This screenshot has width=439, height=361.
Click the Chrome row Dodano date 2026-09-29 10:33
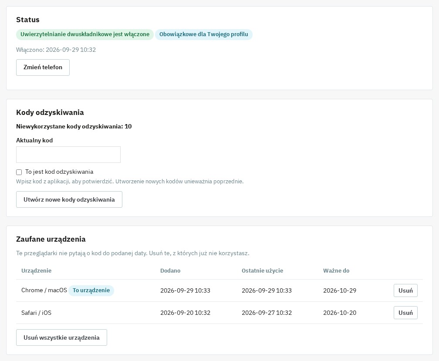point(185,290)
